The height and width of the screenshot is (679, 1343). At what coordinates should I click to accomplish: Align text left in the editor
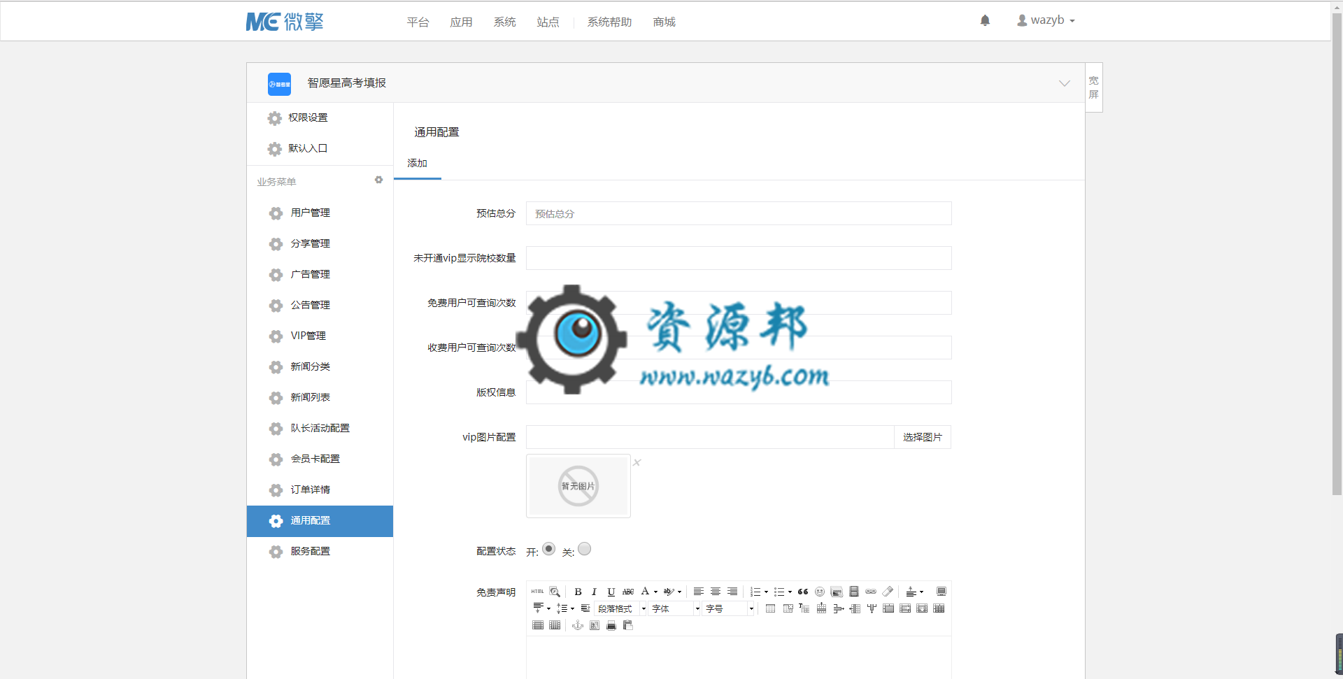[x=698, y=592]
